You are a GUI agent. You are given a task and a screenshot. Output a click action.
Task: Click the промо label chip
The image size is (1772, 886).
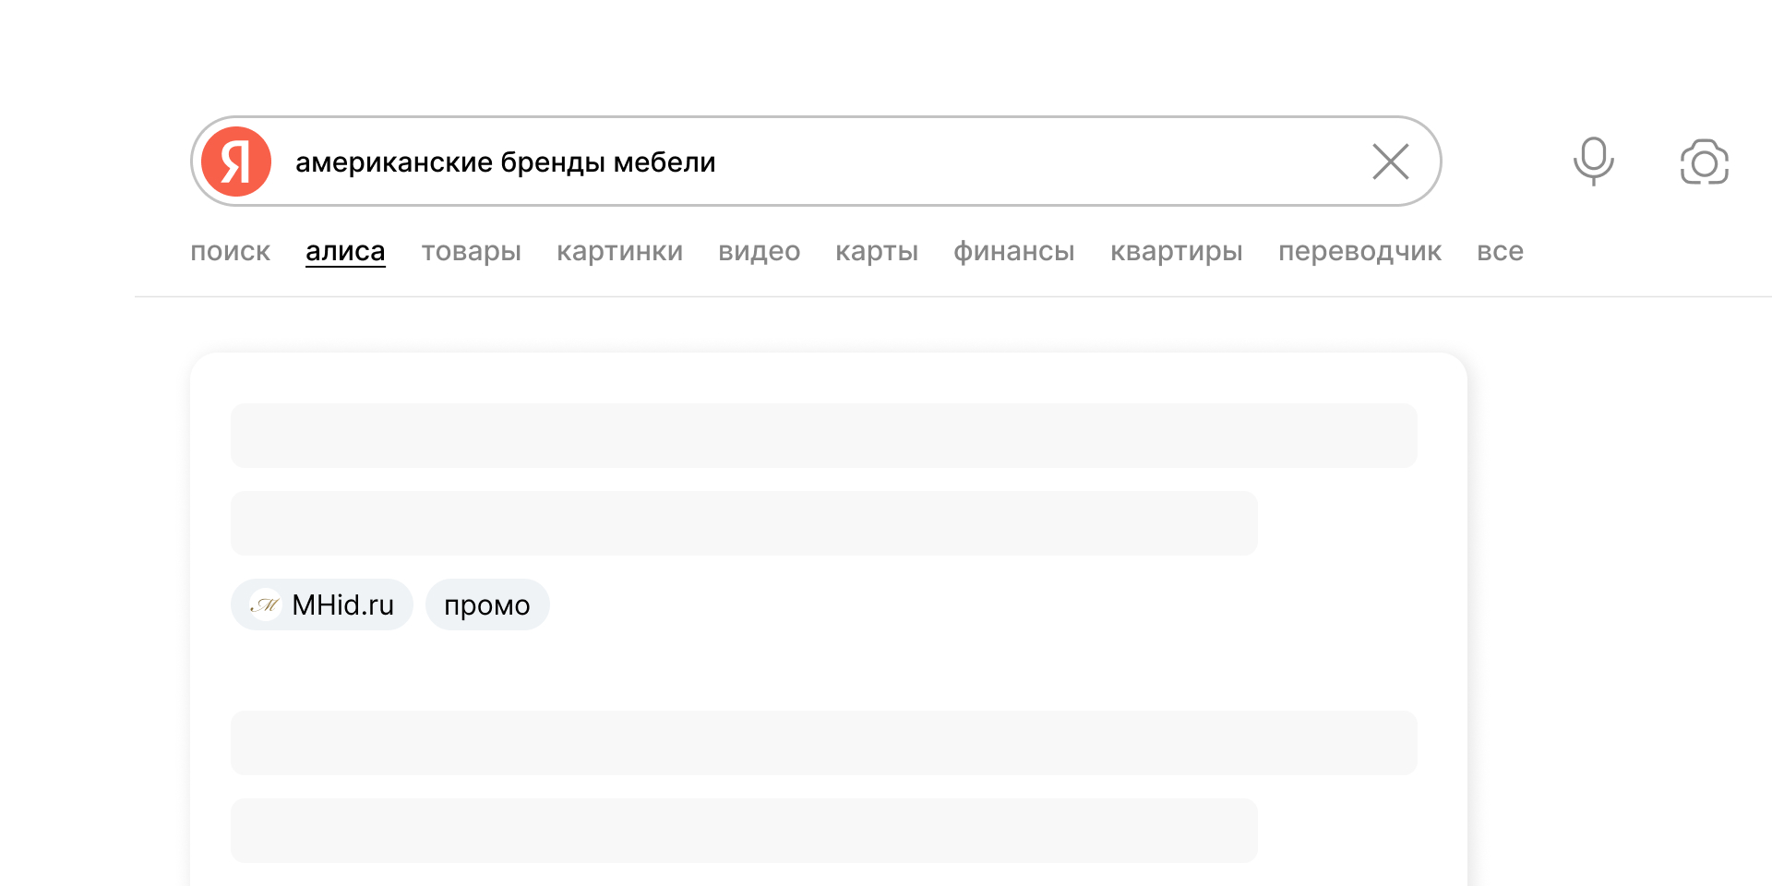click(487, 605)
